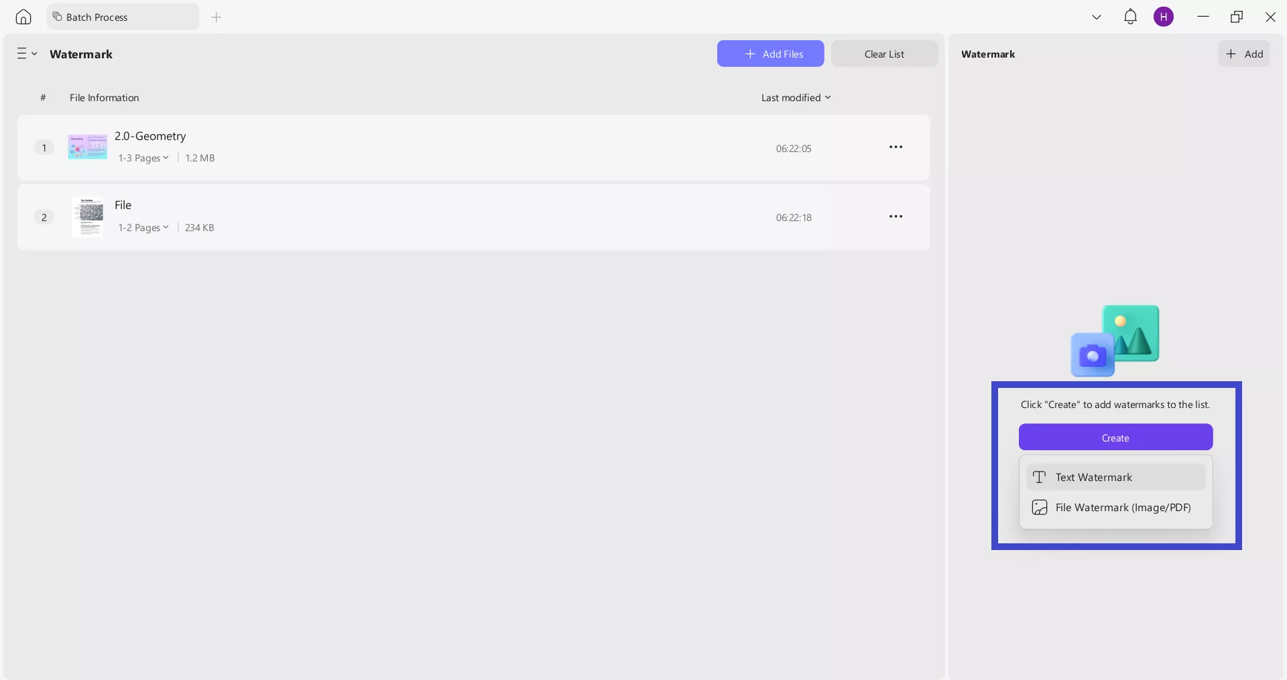Open a new tab with plus icon
Viewport: 1287px width, 680px height.
(x=216, y=17)
